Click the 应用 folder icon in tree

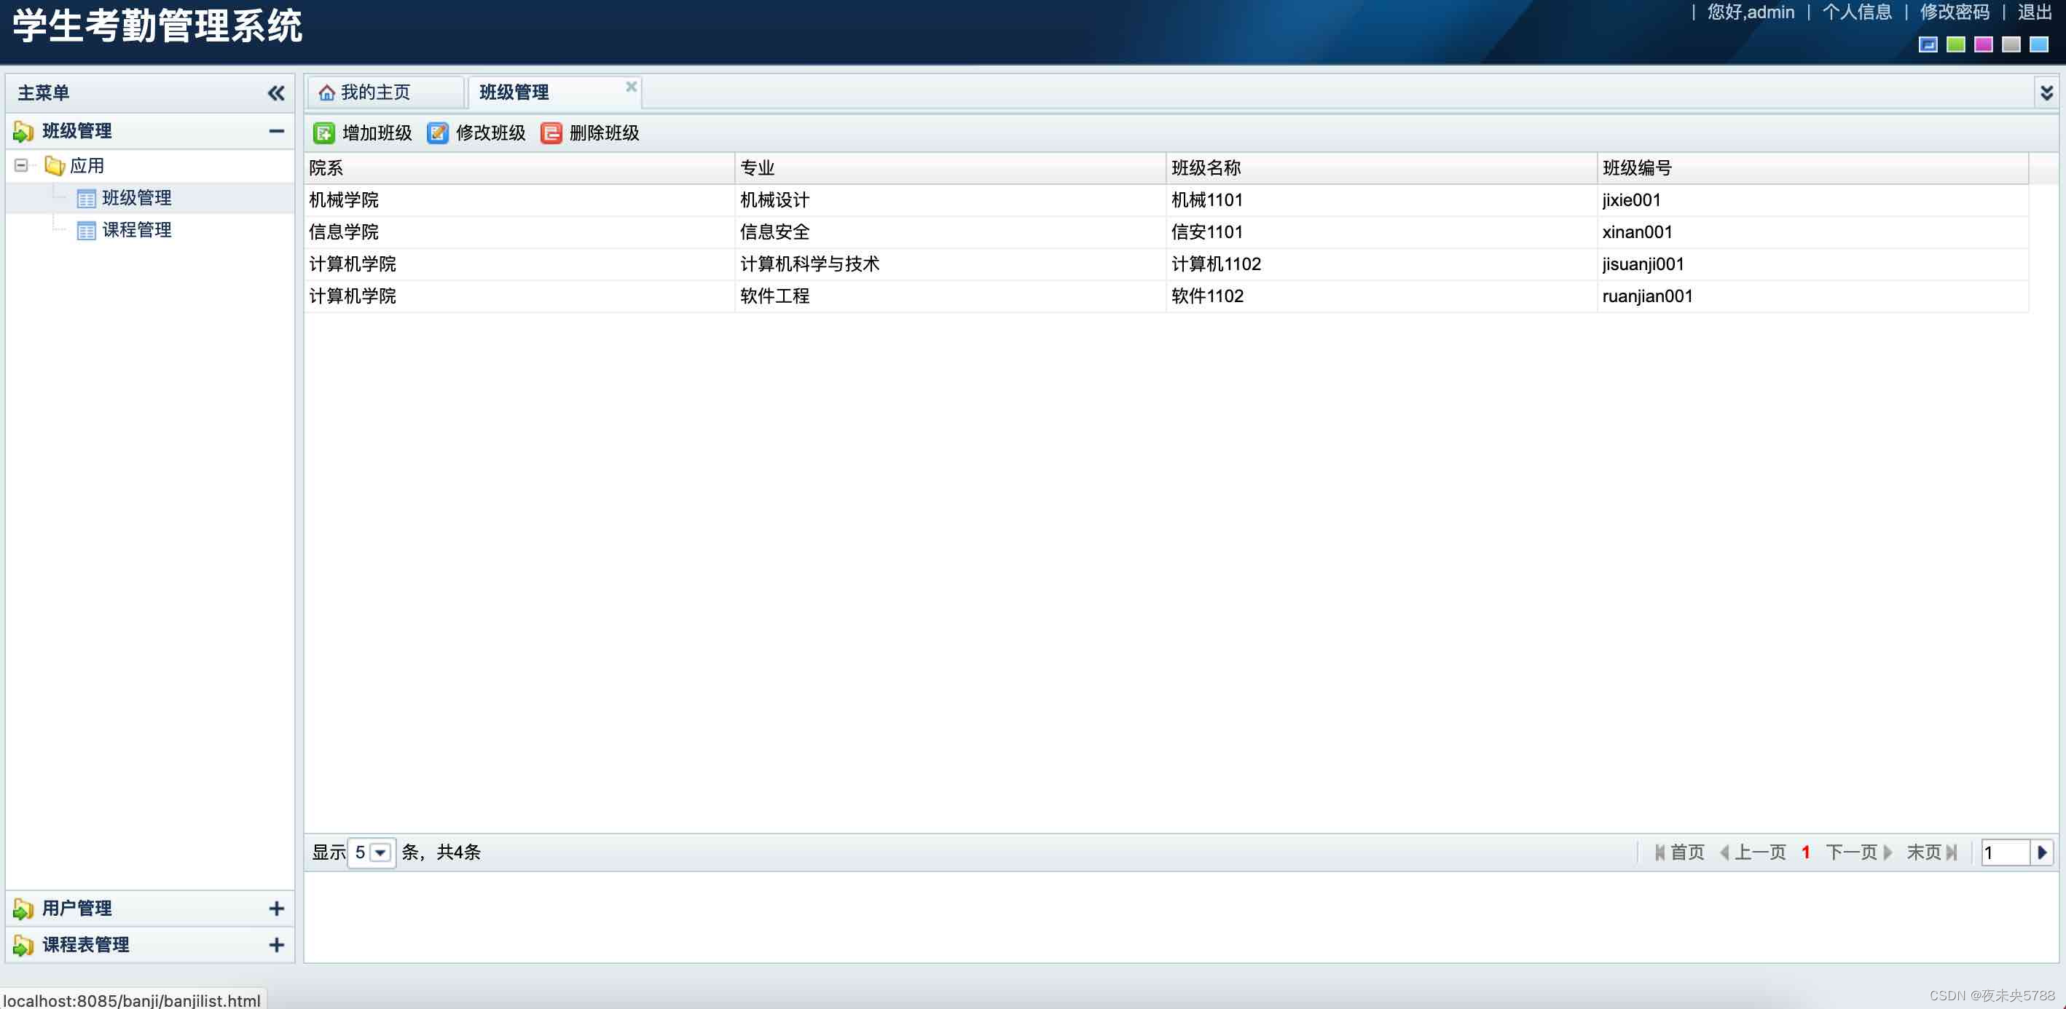[55, 166]
